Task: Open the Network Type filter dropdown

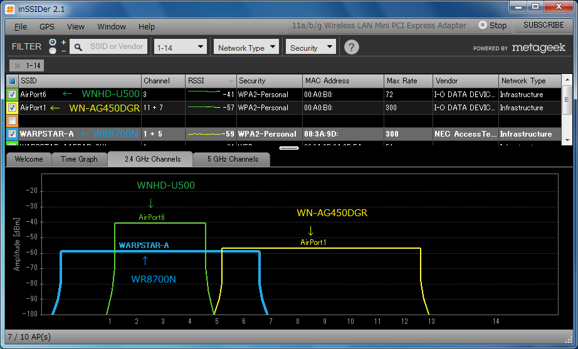Action: tap(246, 47)
